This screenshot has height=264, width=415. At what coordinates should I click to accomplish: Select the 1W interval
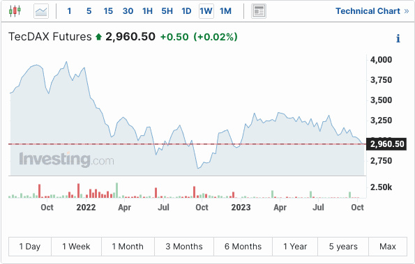coord(206,11)
